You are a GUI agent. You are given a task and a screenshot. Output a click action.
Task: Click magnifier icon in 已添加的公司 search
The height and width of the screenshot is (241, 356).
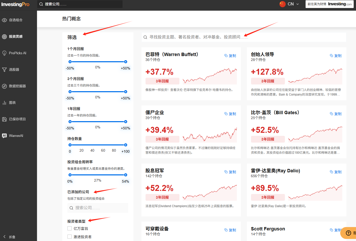[71, 208]
